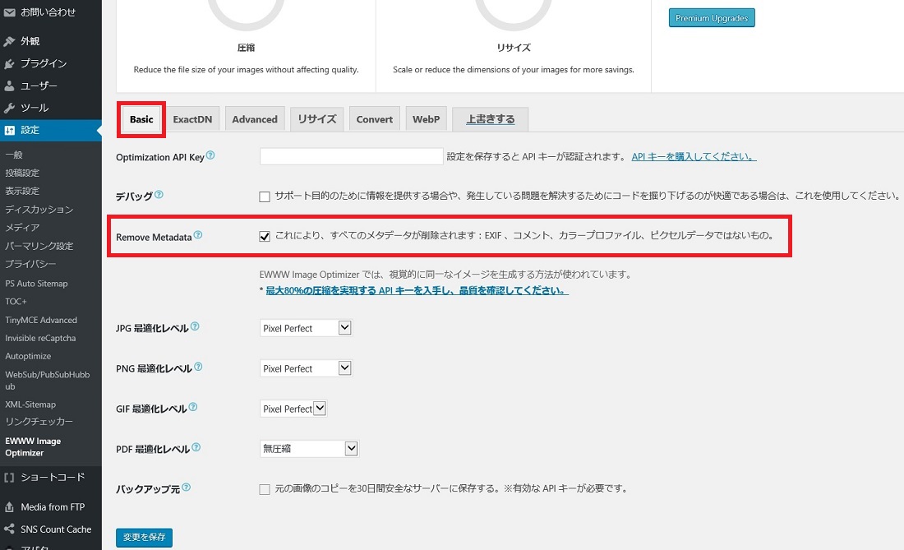Viewport: 904px width, 550px height.
Task: Click the Optimization API Key input field
Action: pos(351,156)
